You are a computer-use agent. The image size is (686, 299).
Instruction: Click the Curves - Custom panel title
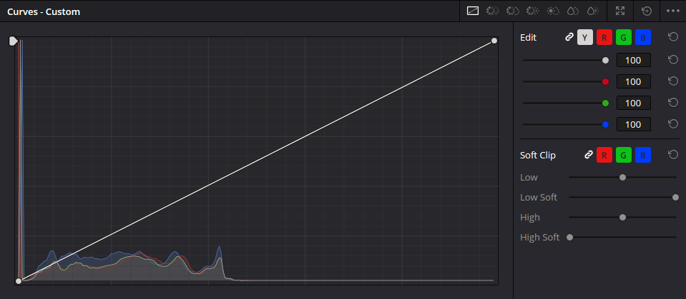pyautogui.click(x=44, y=12)
